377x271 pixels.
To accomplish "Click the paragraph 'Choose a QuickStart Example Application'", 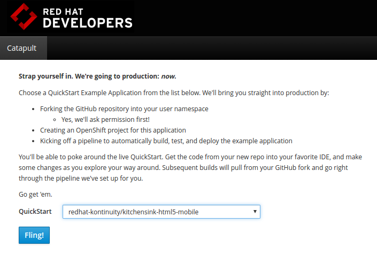I will [174, 92].
